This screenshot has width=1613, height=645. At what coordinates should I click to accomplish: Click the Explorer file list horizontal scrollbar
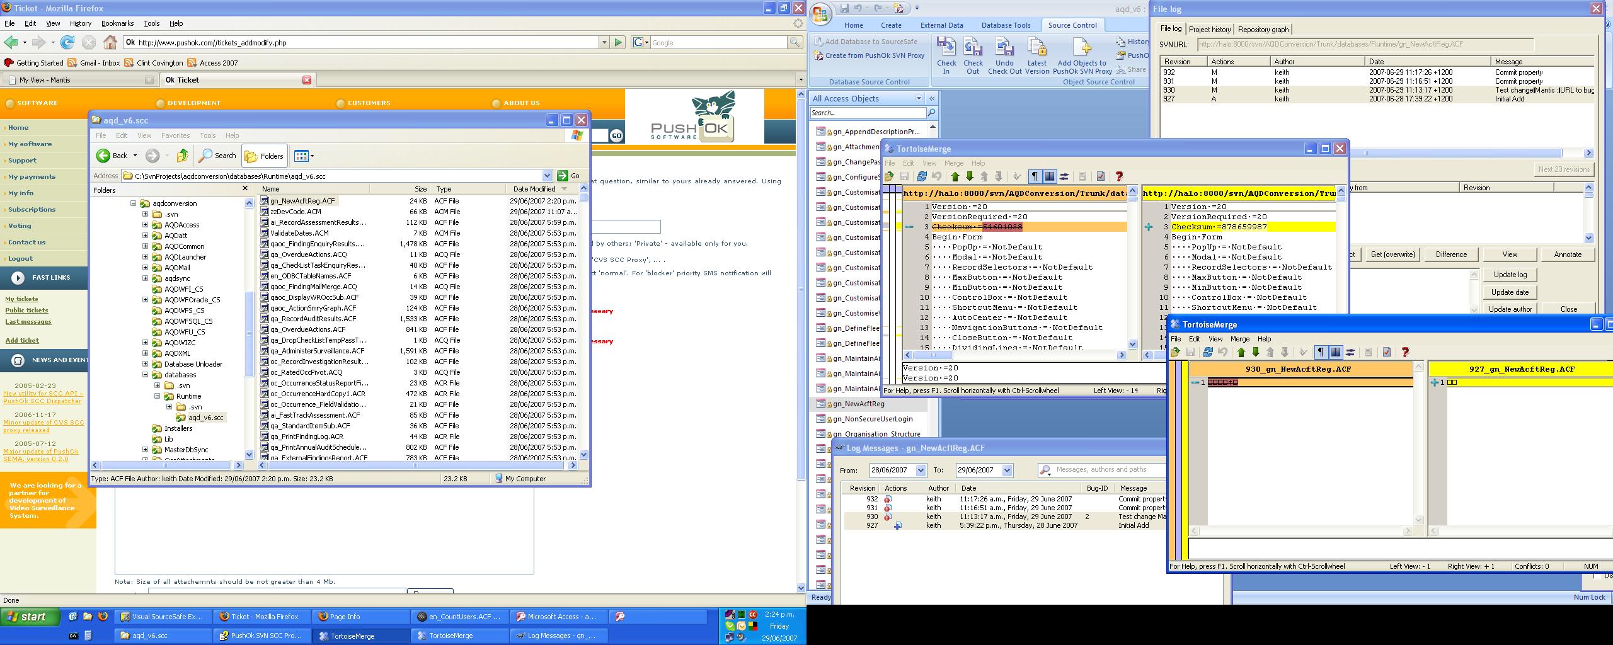(416, 465)
